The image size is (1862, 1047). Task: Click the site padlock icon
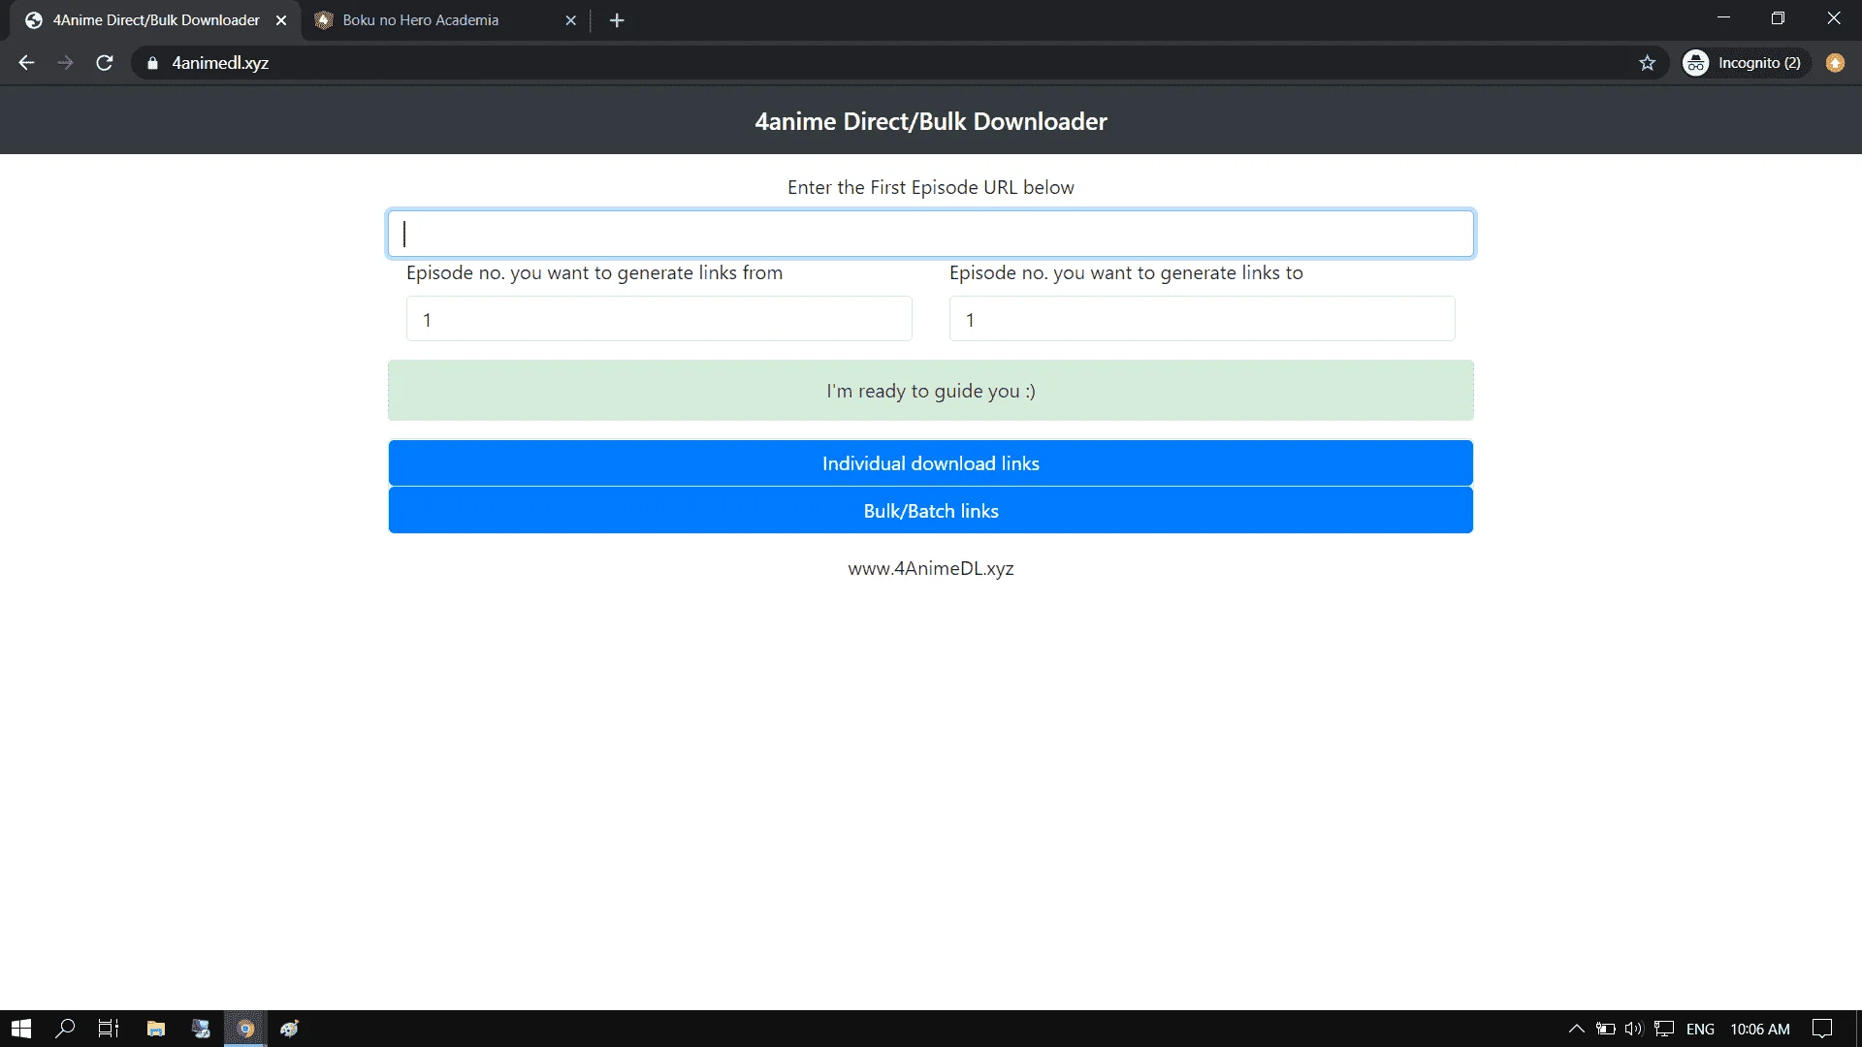(152, 63)
